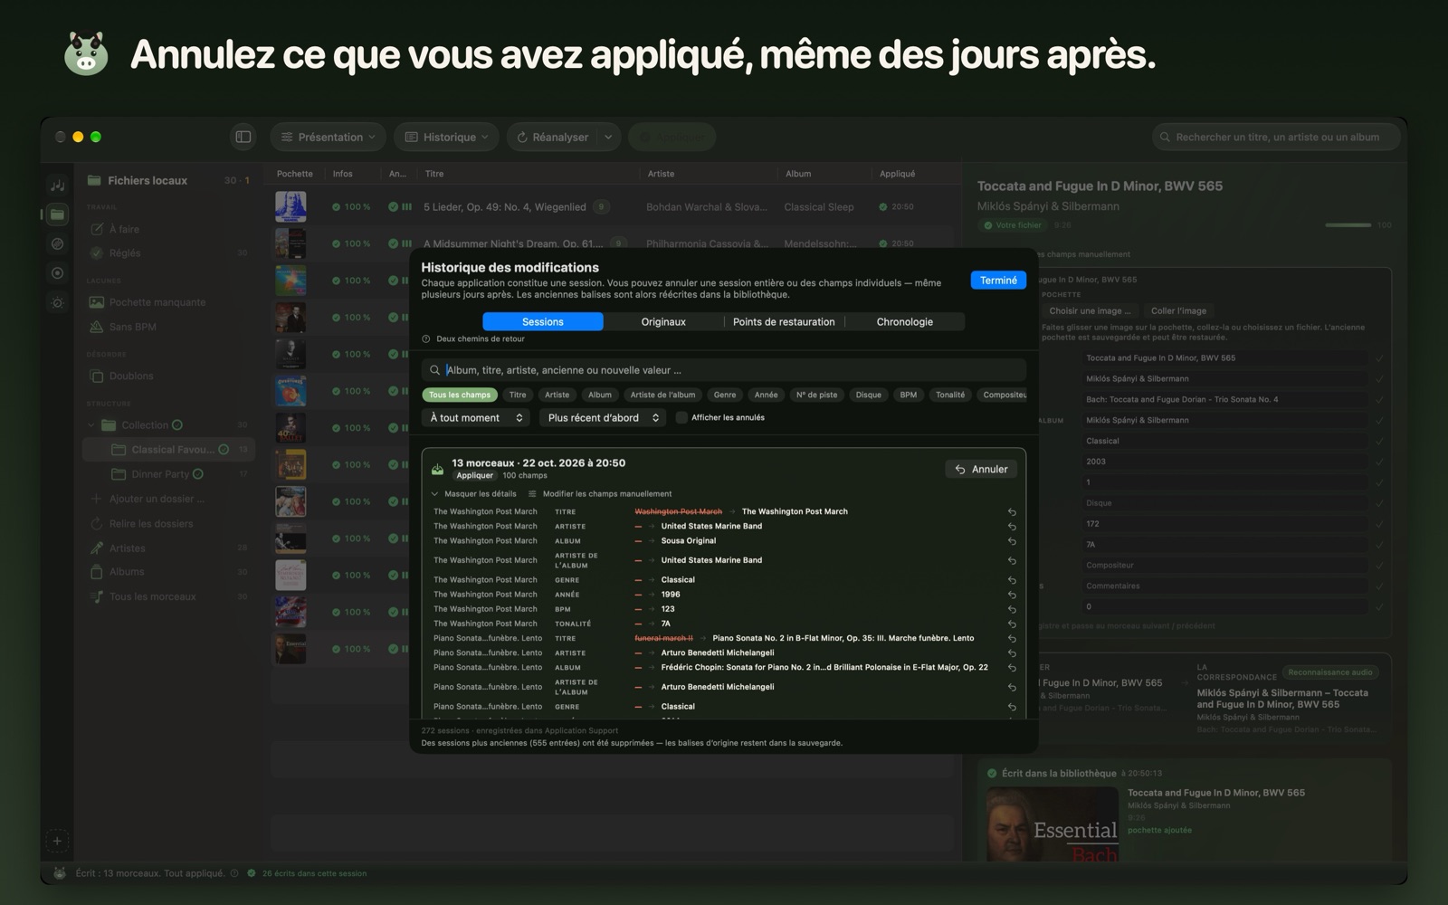Click the first album cover thumbnail in the track list
Viewport: 1448px width, 905px height.
coord(291,206)
